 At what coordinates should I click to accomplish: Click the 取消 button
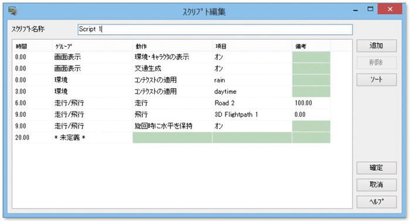click(377, 185)
